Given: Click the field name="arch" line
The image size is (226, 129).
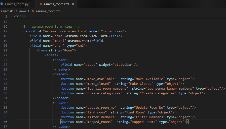Looking at the screenshot, I should point(58,46).
